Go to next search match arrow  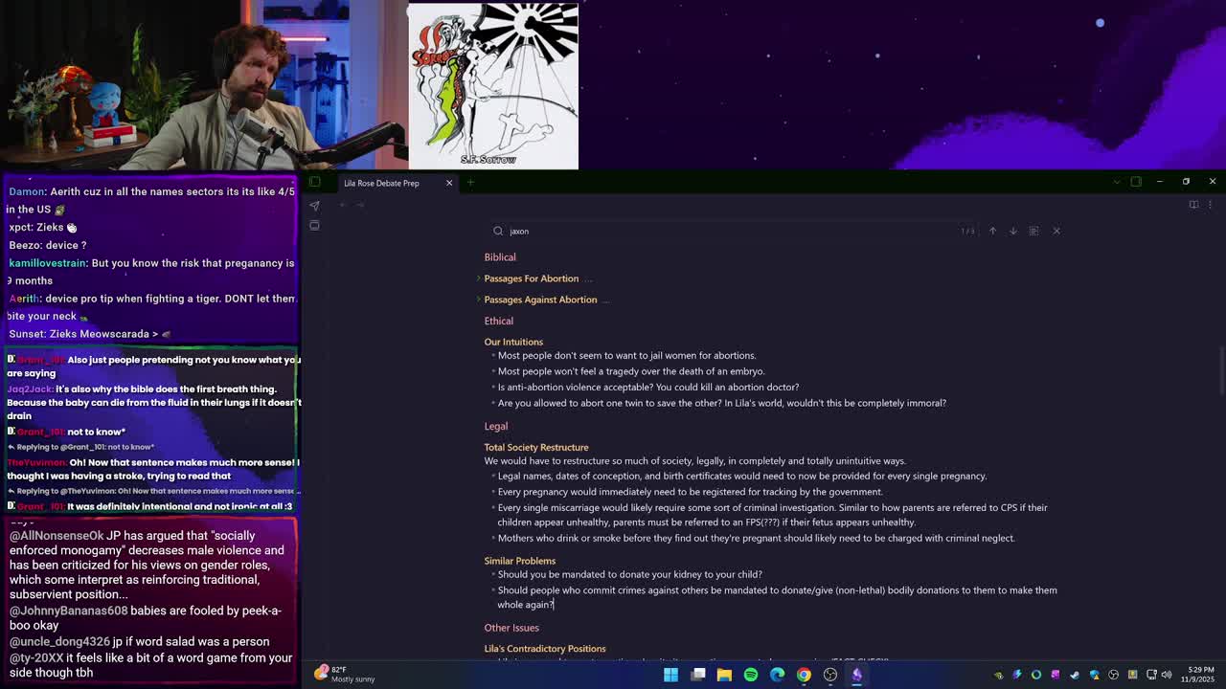tap(1012, 231)
